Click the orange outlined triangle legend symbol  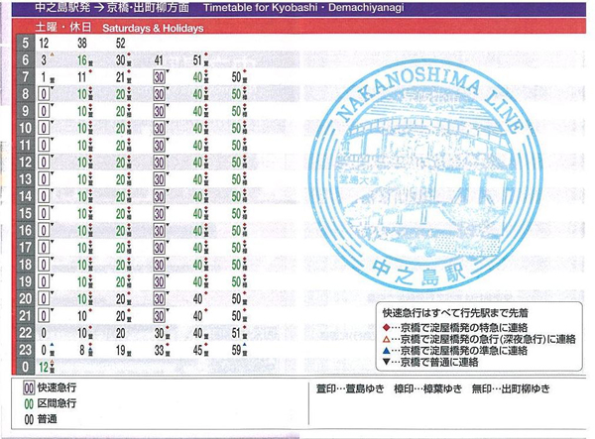[386, 339]
